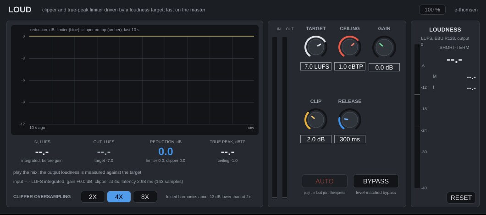Click the SHORT-TERM loudness value
Viewport: 486px width, 215px height.
tap(454, 60)
